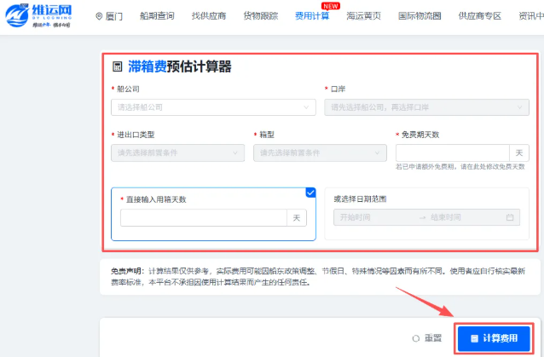Focus the 直接输入用箱天数 input box

[x=203, y=218]
